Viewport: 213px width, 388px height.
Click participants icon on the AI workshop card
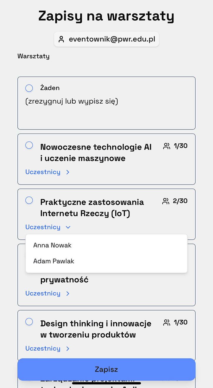(x=167, y=146)
